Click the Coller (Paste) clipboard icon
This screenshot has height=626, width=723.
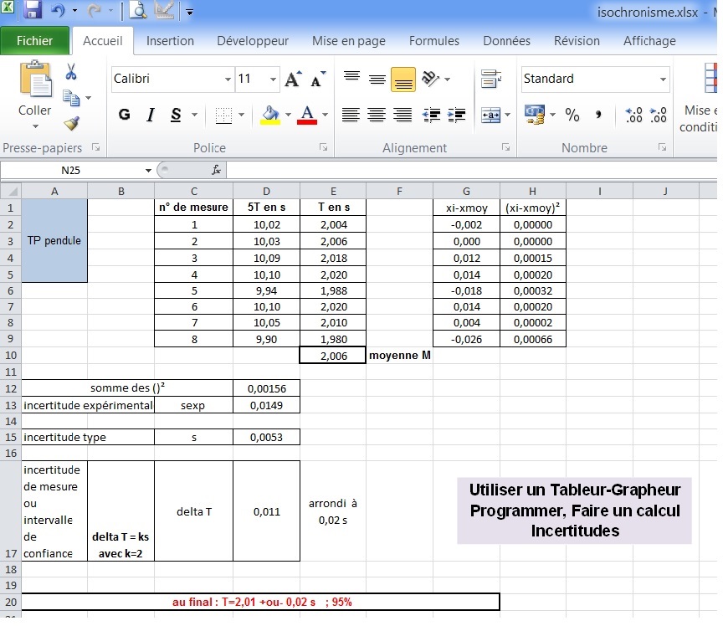pos(35,79)
